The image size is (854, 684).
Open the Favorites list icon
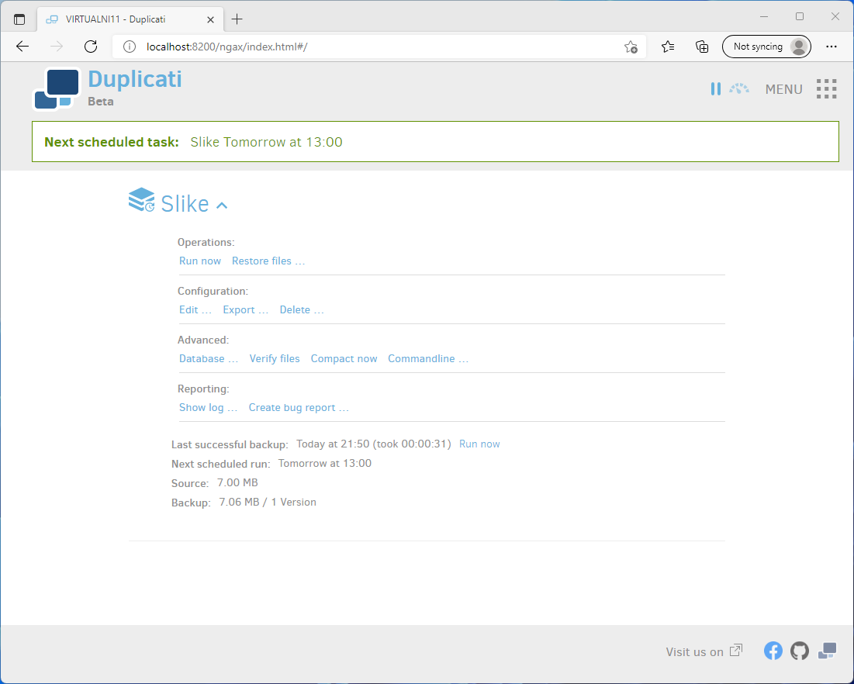coord(668,47)
